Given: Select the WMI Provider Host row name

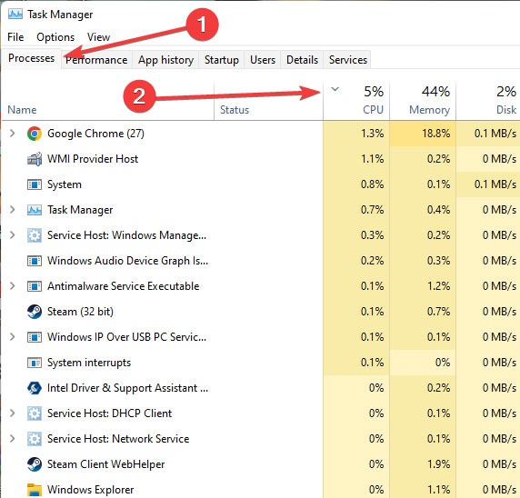Looking at the screenshot, I should 93,159.
